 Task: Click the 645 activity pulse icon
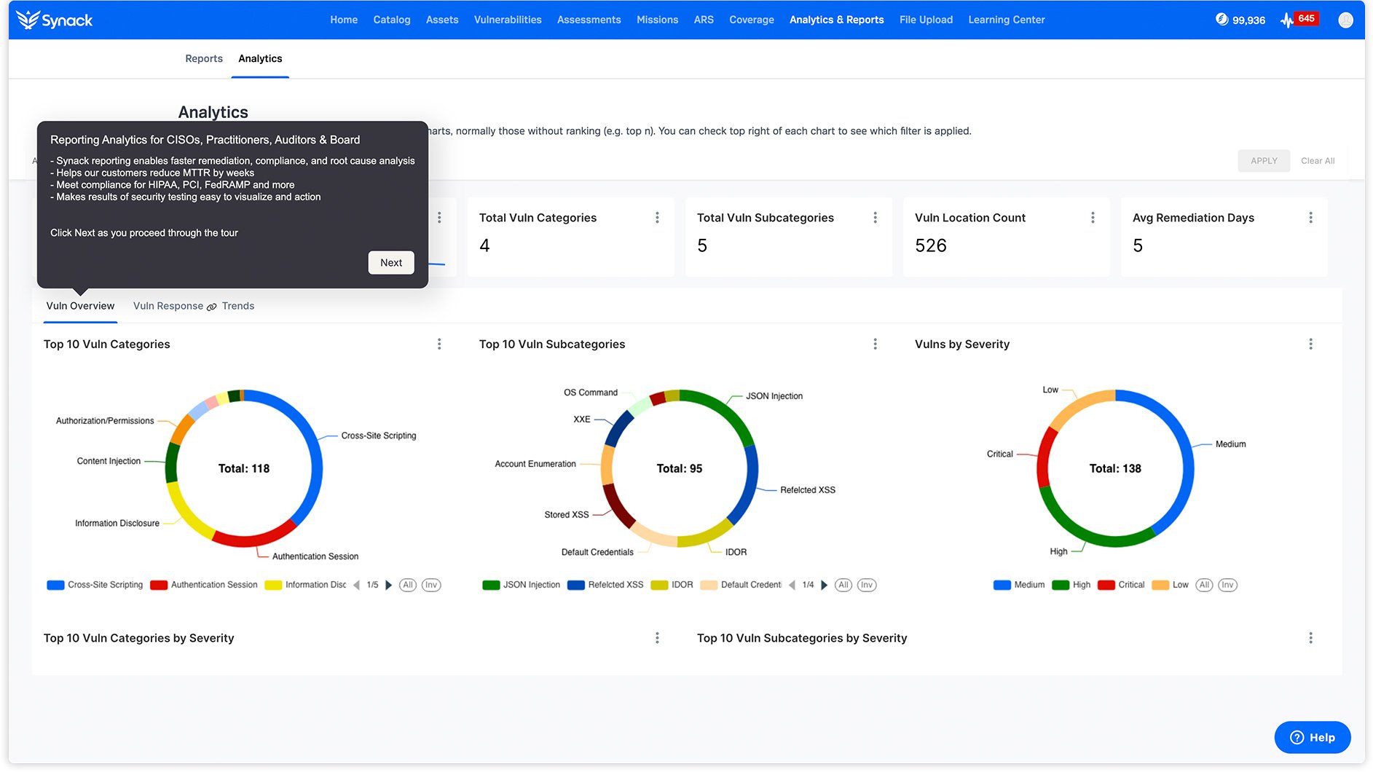(1287, 20)
